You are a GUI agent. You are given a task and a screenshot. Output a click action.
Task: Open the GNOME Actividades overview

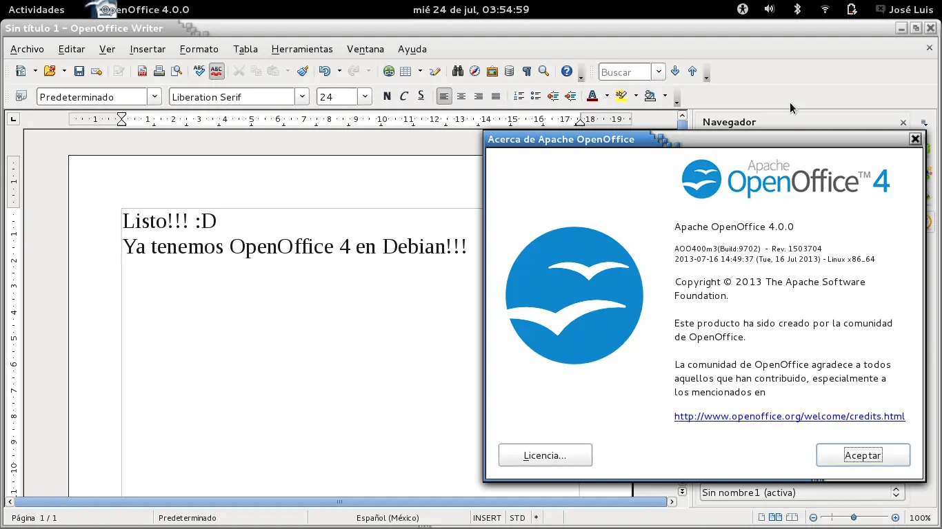[x=37, y=10]
